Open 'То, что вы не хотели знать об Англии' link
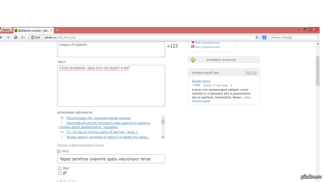Image resolution: width=324 pixels, height=182 pixels. pos(102,132)
